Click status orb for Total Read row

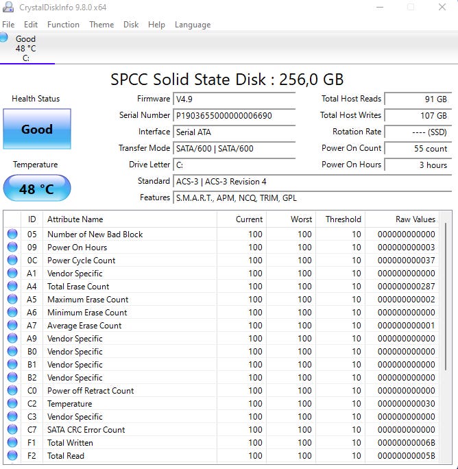12,455
